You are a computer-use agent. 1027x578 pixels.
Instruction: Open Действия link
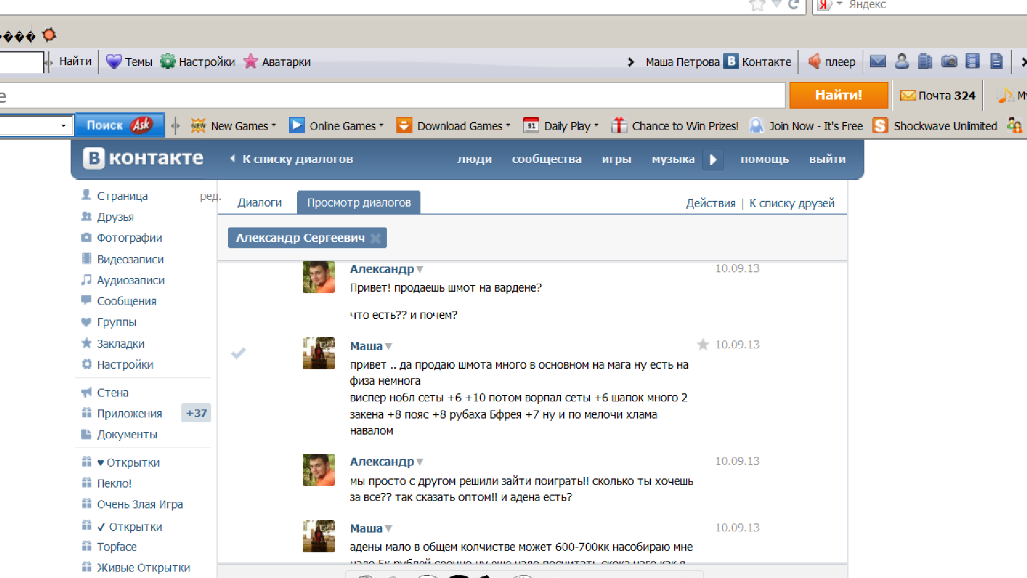pos(710,203)
